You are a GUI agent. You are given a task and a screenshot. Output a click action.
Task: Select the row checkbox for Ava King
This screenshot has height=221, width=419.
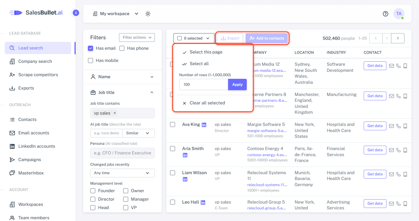tap(173, 124)
